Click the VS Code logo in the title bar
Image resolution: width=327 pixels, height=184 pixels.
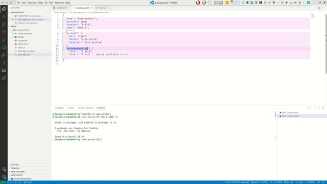click(152, 3)
